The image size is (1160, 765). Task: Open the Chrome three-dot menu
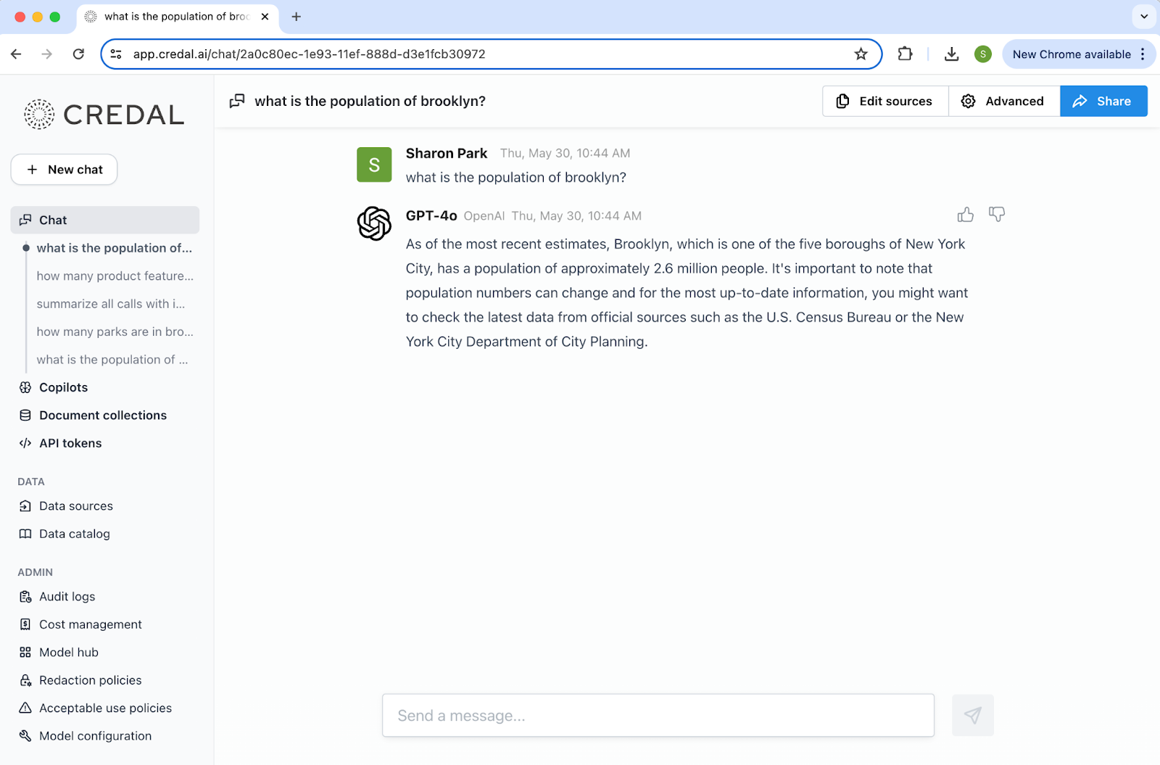pyautogui.click(x=1143, y=54)
